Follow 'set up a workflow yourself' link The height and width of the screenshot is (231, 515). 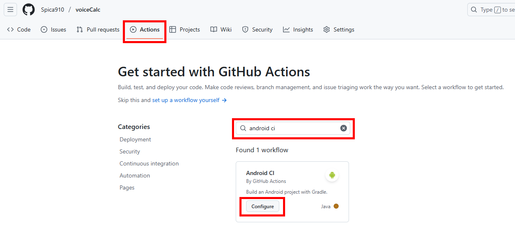click(x=189, y=100)
